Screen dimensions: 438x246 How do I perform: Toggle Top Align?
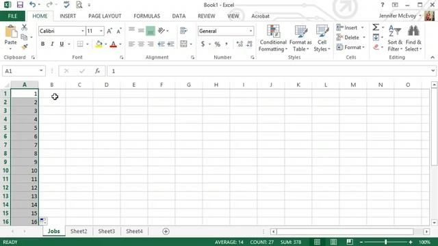click(131, 30)
